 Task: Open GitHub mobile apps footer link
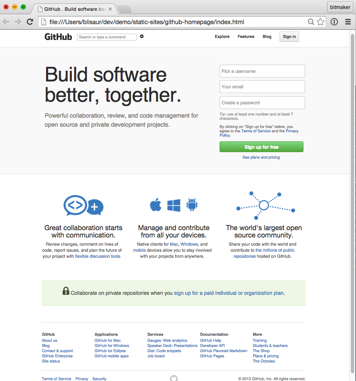click(x=111, y=356)
